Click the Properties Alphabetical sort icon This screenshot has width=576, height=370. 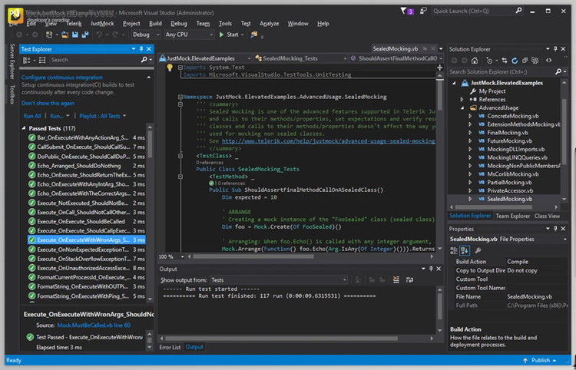click(x=465, y=251)
